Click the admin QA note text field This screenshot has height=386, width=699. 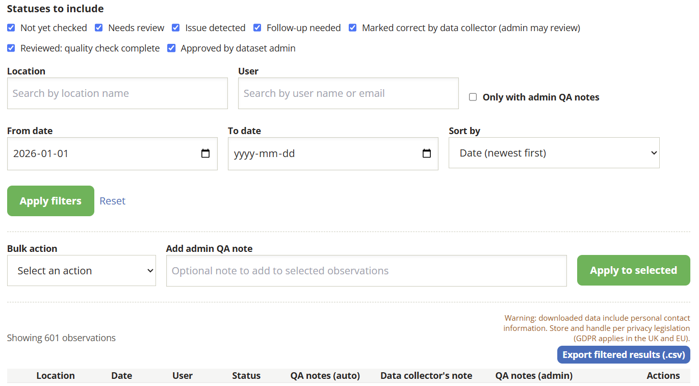367,271
